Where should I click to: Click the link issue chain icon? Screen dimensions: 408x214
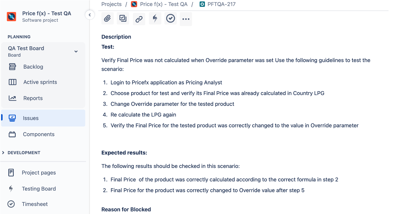coord(139,19)
